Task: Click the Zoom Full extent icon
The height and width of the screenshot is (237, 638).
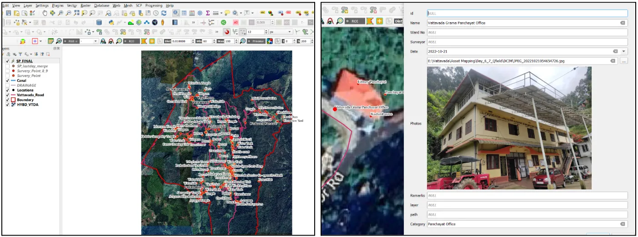Action: point(76,13)
